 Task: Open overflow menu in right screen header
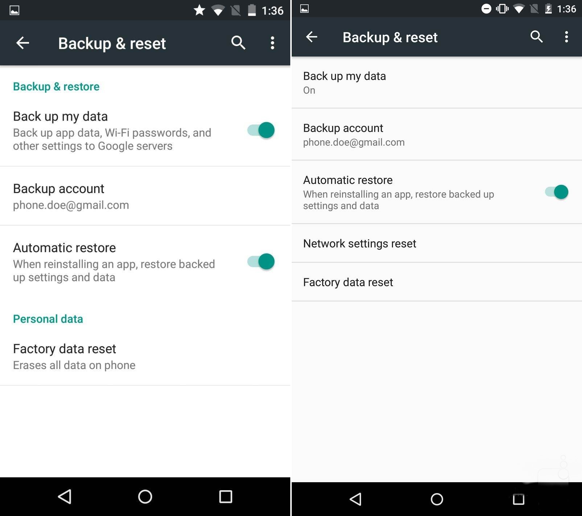pyautogui.click(x=566, y=37)
